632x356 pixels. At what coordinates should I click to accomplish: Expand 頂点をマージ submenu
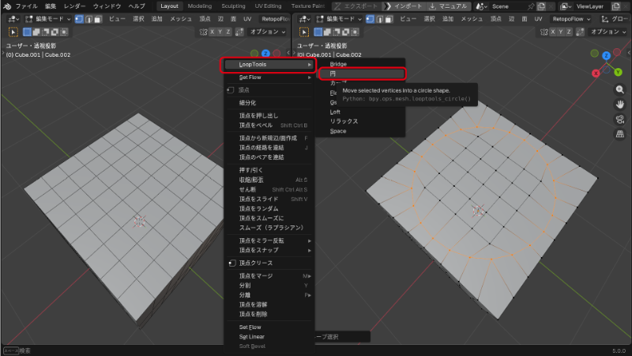tap(269, 275)
